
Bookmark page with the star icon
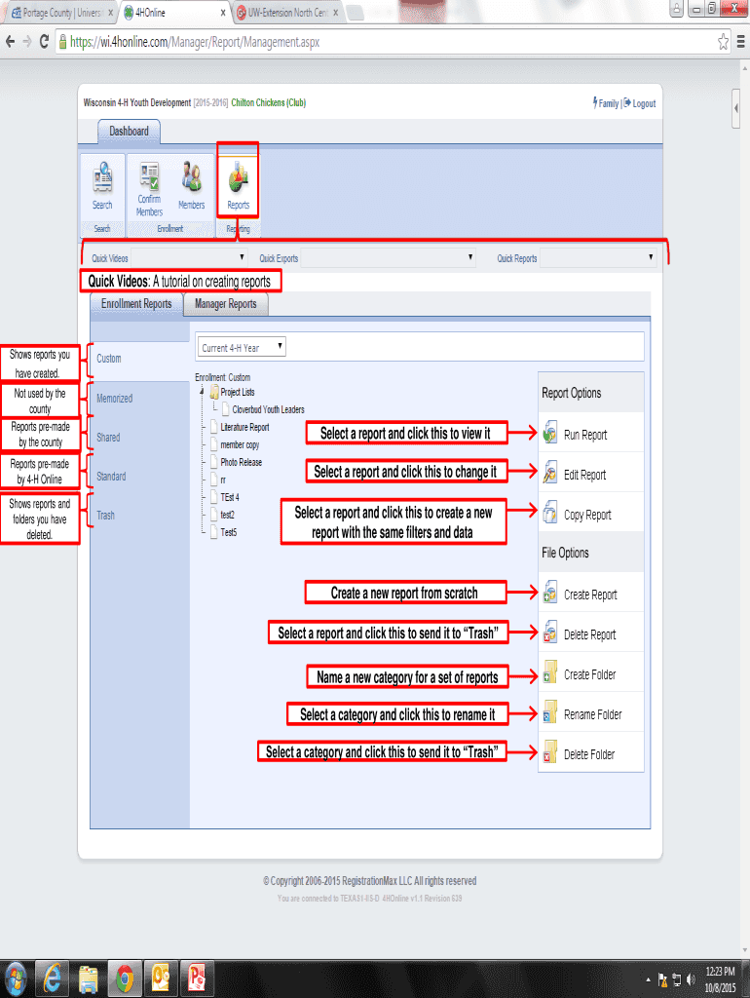click(724, 43)
